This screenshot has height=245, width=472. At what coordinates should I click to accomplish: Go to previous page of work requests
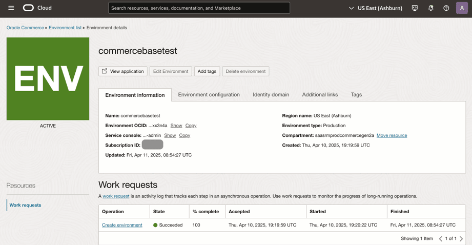tap(440, 238)
